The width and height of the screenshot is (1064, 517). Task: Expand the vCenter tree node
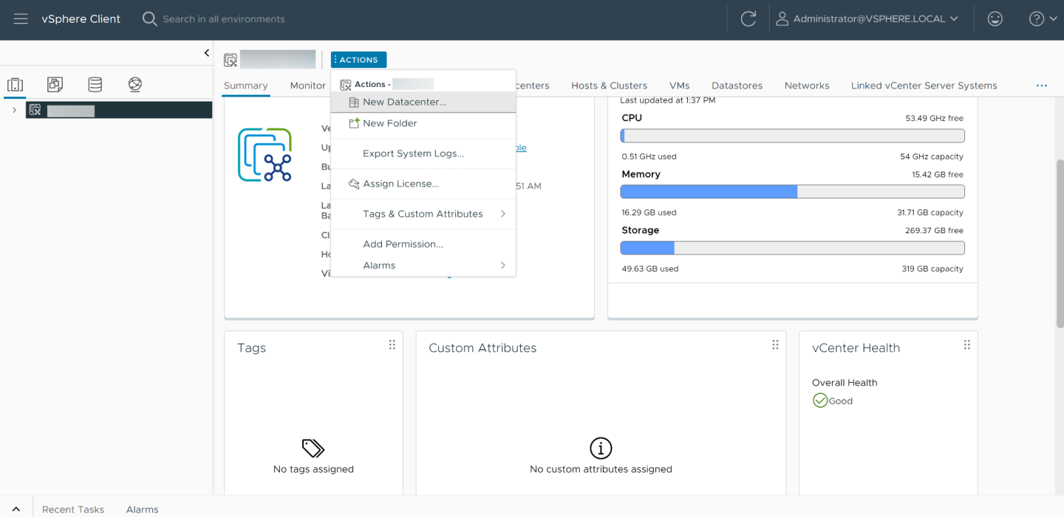[x=14, y=111]
